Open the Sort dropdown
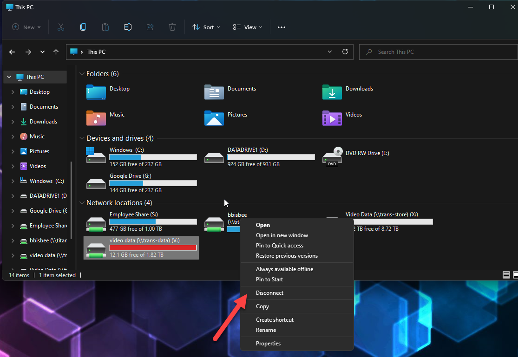The image size is (518, 357). click(206, 27)
